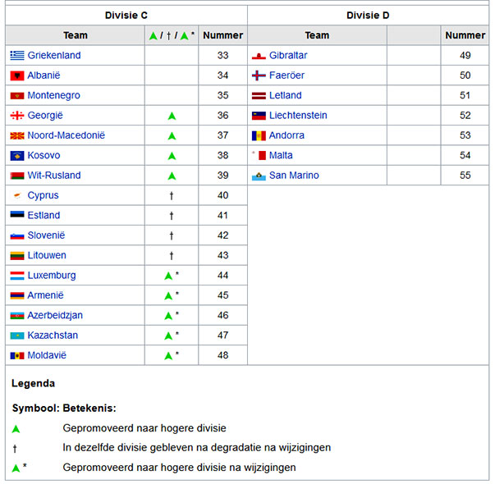
Task: Click the Slovenië flag icon
Action: pyautogui.click(x=17, y=235)
